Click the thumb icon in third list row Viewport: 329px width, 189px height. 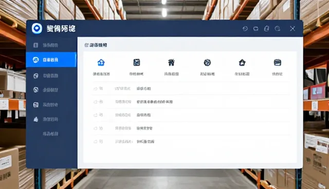pos(96,115)
